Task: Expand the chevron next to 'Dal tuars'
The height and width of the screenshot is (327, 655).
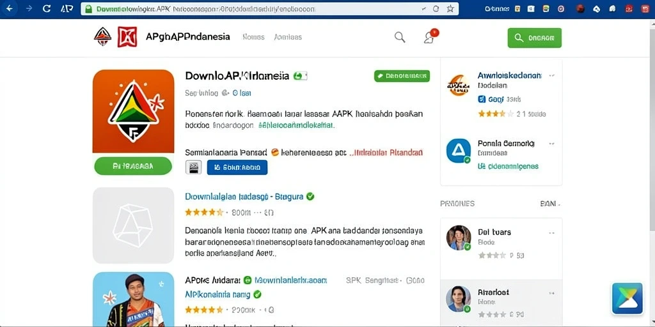Action: [x=552, y=232]
